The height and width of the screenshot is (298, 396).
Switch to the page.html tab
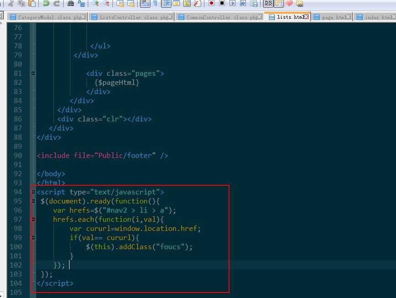[332, 17]
